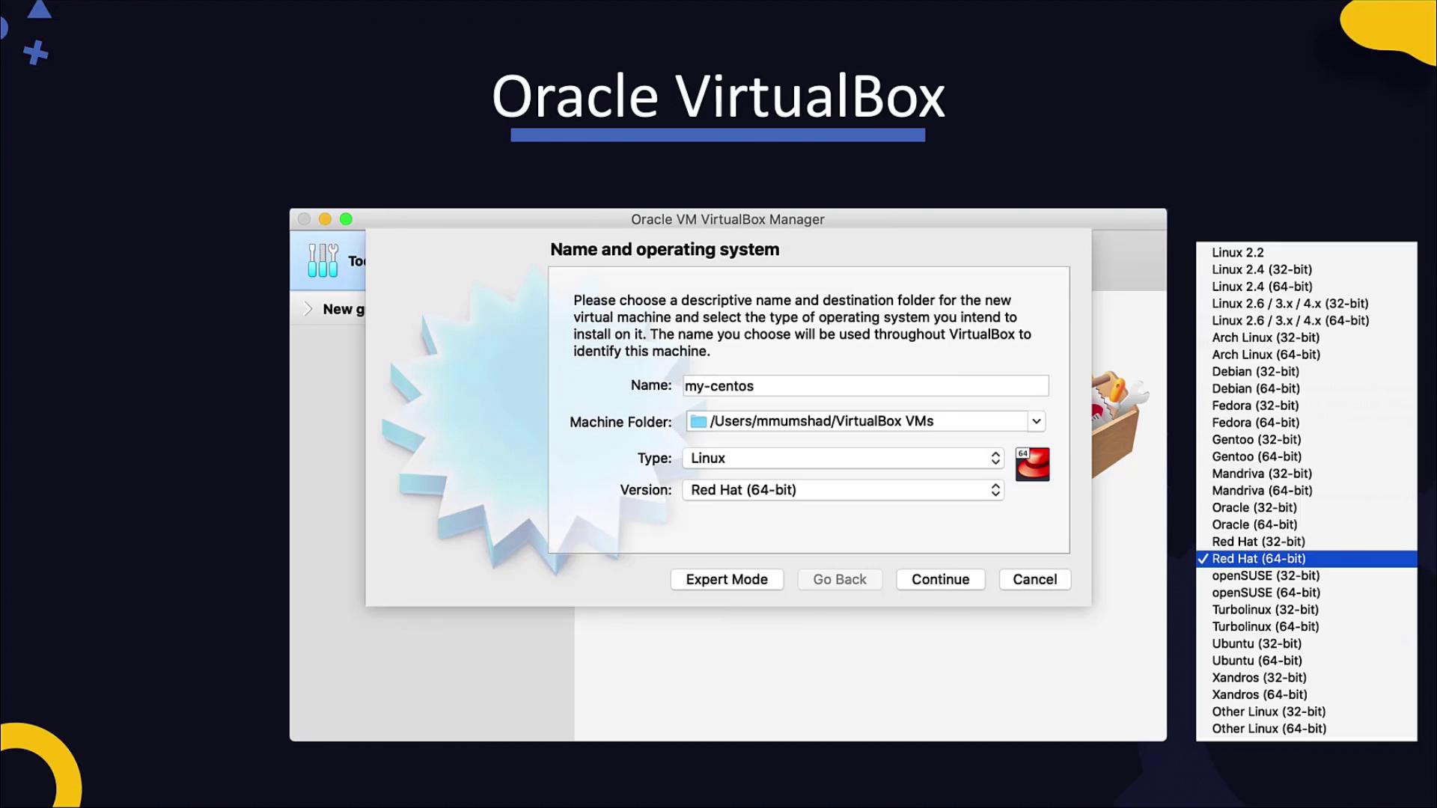Viewport: 1437px width, 808px height.
Task: Select Ubuntu (64-bit) from the version list
Action: point(1257,661)
